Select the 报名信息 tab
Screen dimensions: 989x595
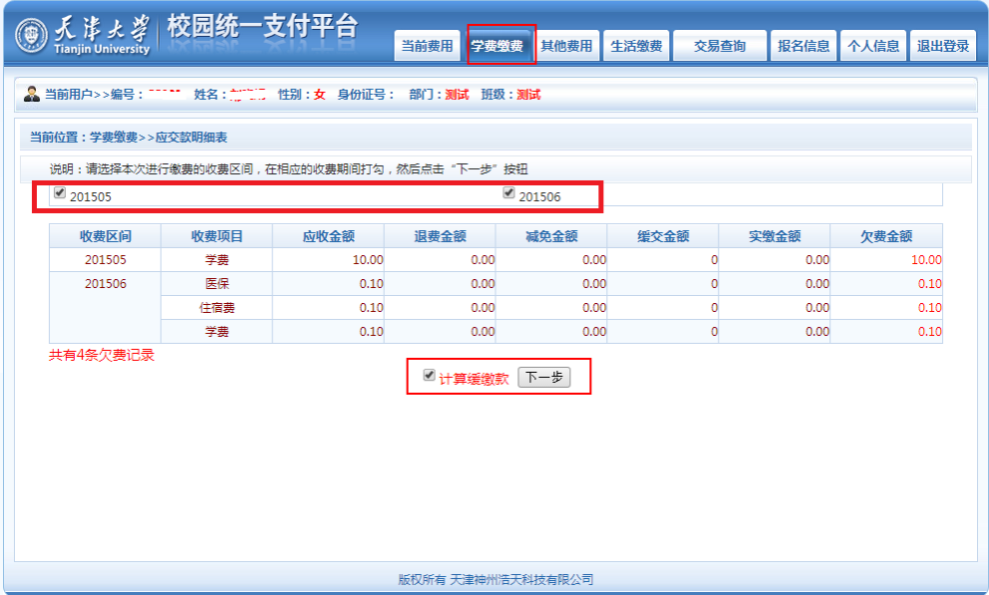pyautogui.click(x=804, y=46)
